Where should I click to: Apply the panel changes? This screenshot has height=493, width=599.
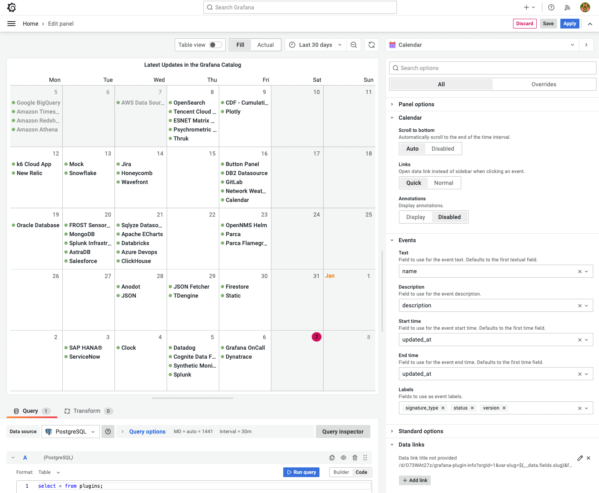[x=570, y=24]
